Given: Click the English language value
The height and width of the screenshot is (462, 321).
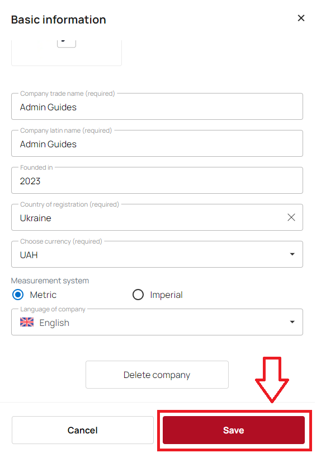Looking at the screenshot, I should pos(54,323).
